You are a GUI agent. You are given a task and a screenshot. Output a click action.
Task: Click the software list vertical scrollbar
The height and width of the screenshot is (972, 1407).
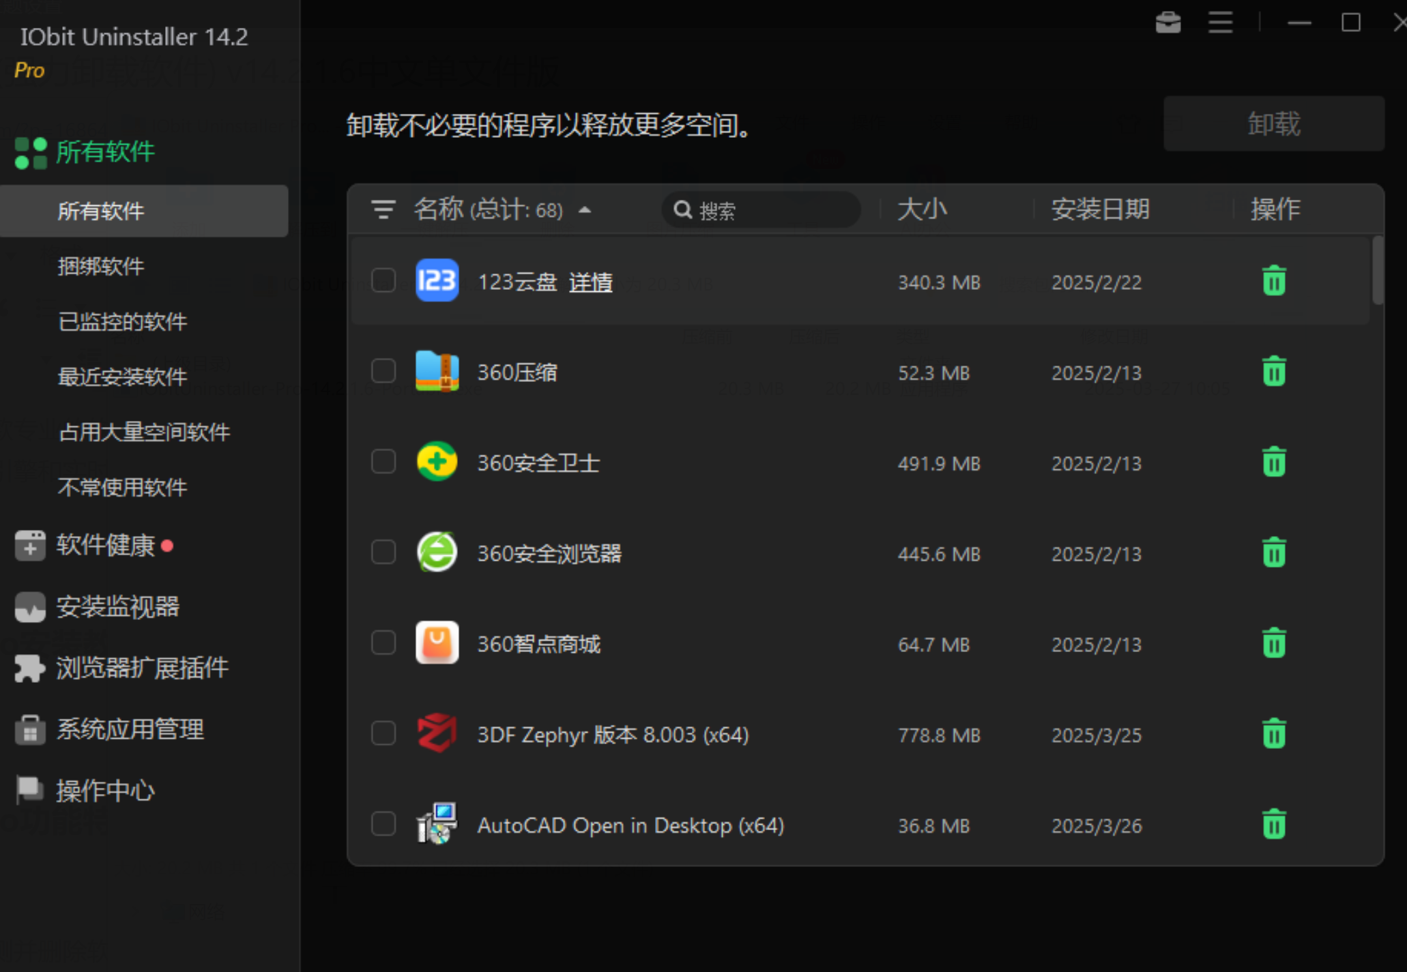1378,270
